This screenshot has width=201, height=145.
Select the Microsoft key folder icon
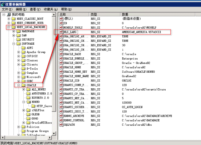[23, 77]
